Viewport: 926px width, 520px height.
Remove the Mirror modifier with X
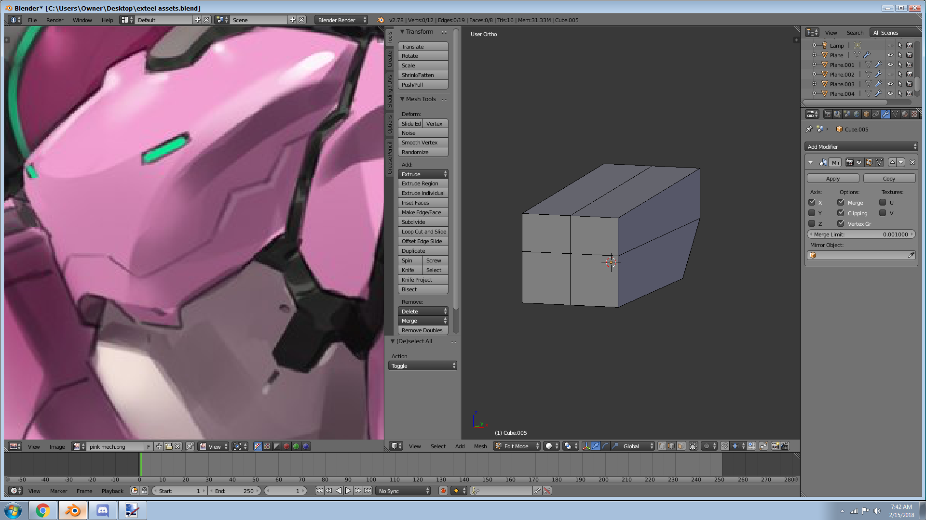point(912,163)
